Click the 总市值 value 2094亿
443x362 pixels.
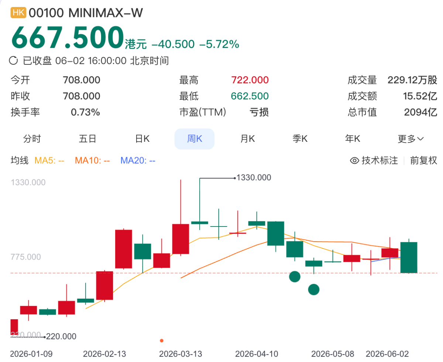coord(421,112)
